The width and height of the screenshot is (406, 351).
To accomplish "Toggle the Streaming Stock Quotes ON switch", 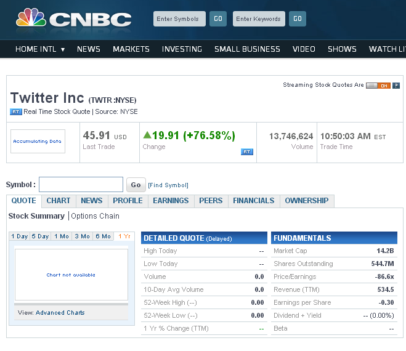I will click(378, 86).
